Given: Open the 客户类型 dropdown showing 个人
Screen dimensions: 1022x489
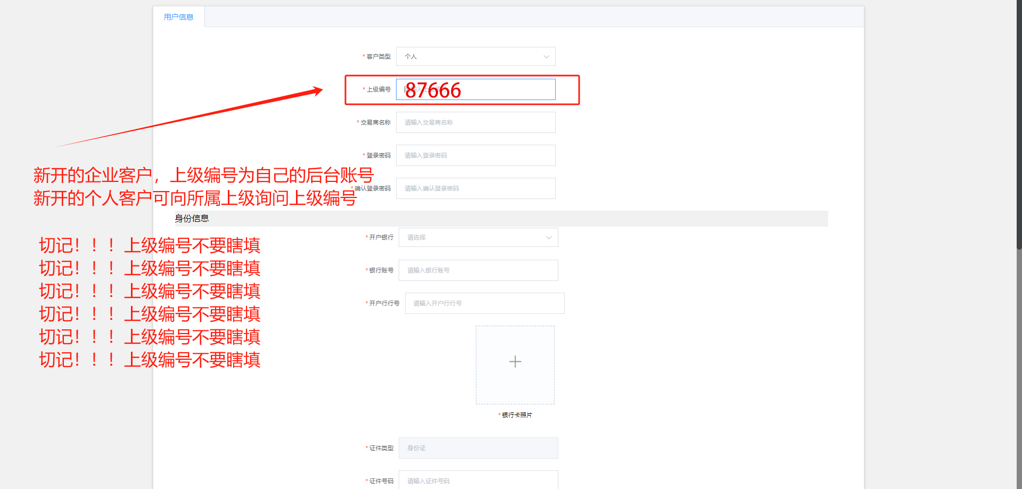Looking at the screenshot, I should coord(475,56).
